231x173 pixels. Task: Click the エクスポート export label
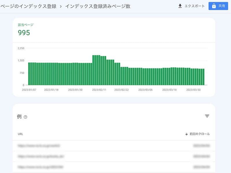tap(195, 6)
